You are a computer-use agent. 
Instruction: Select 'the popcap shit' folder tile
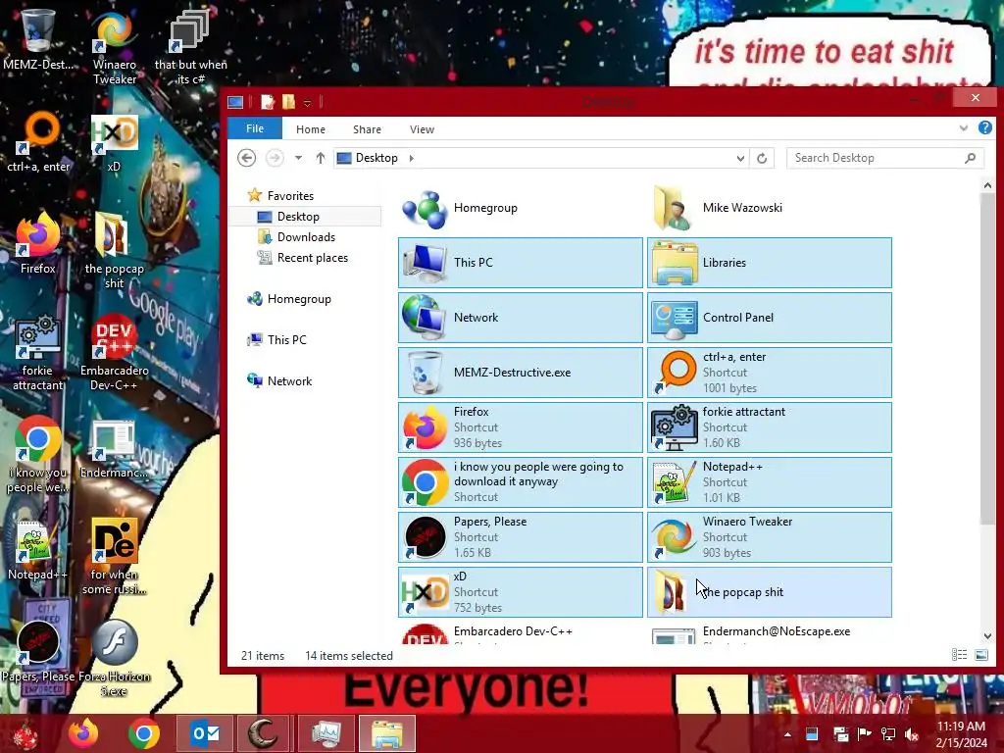coord(769,592)
